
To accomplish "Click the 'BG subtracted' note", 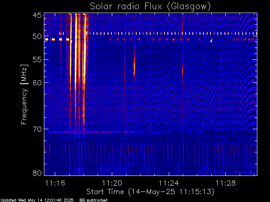I will (x=93, y=200).
